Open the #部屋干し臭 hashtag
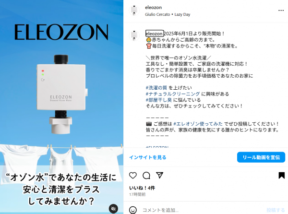288x214 pixels. (159, 100)
